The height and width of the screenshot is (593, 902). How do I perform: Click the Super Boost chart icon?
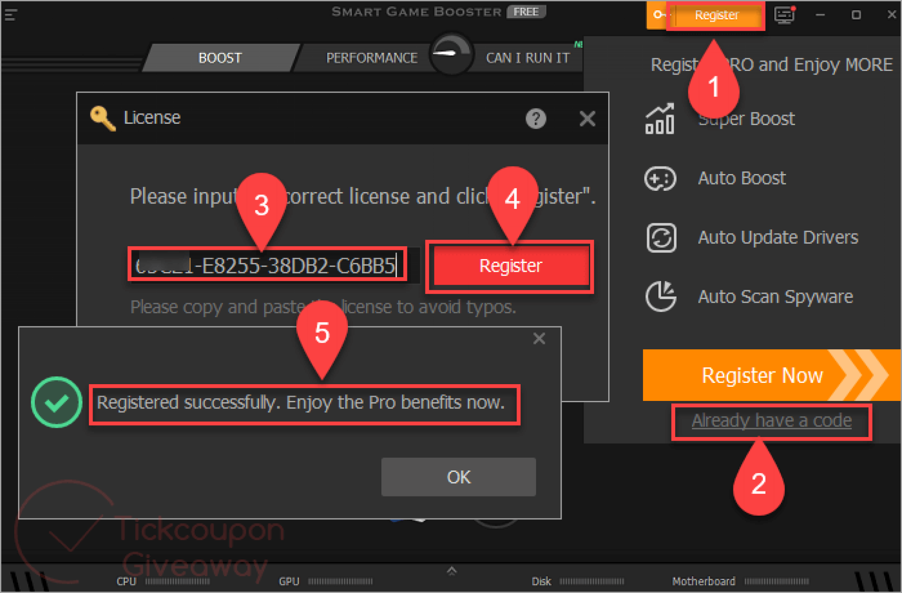click(660, 119)
